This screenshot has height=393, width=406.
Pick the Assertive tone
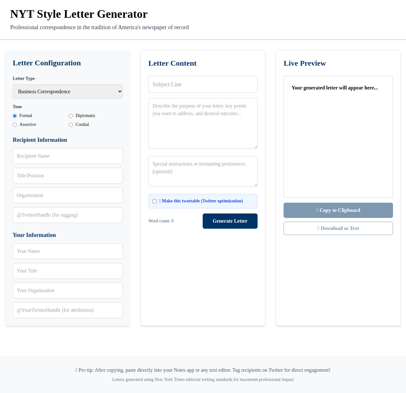[x=15, y=125]
